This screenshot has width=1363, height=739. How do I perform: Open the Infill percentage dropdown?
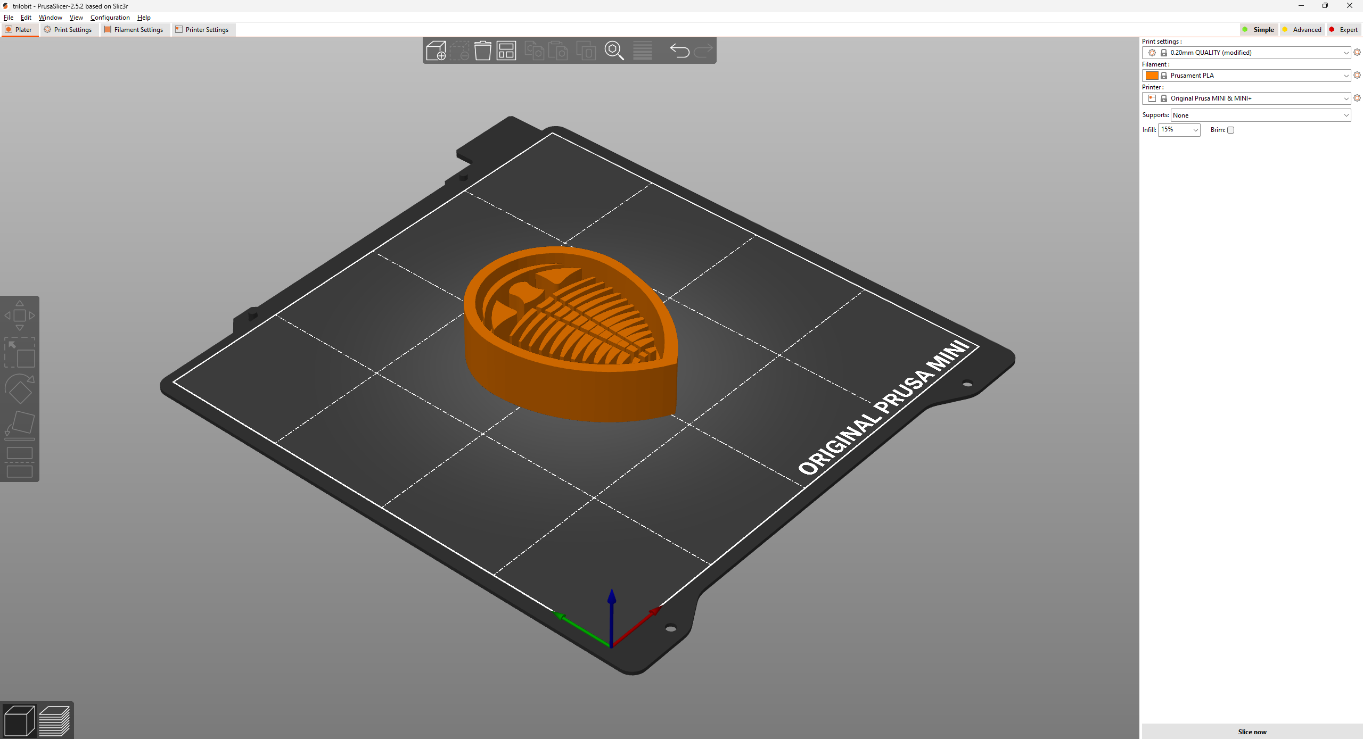pos(1195,130)
